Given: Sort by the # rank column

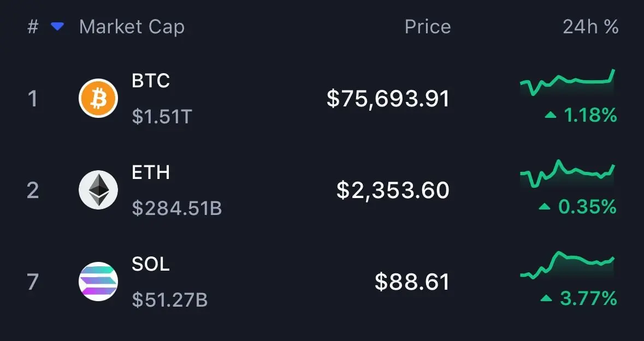Looking at the screenshot, I should pyautogui.click(x=33, y=27).
